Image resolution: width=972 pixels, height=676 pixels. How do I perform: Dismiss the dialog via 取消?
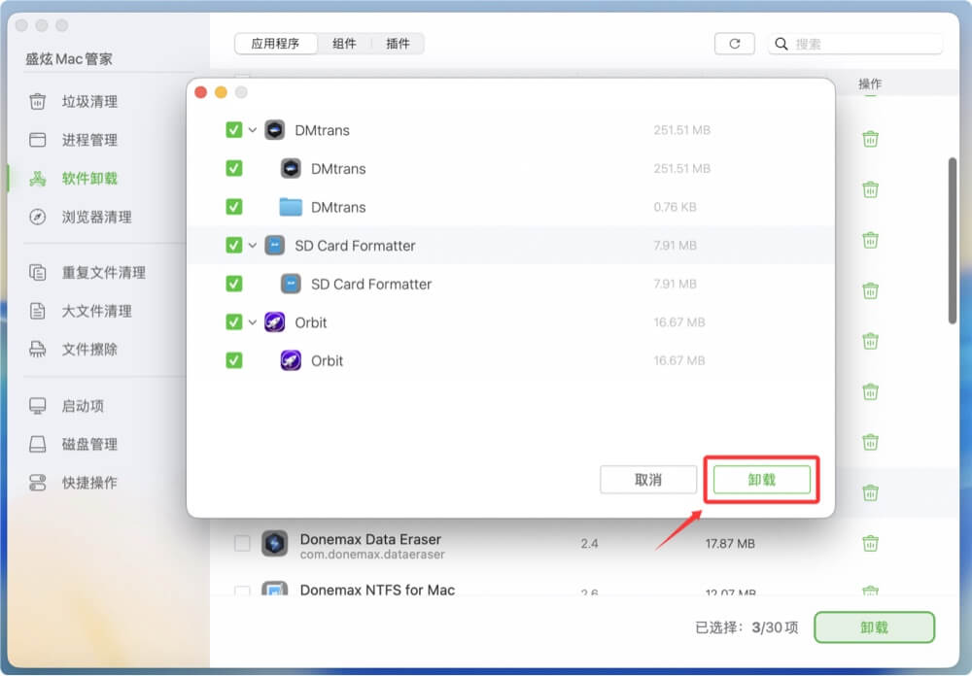pyautogui.click(x=647, y=479)
